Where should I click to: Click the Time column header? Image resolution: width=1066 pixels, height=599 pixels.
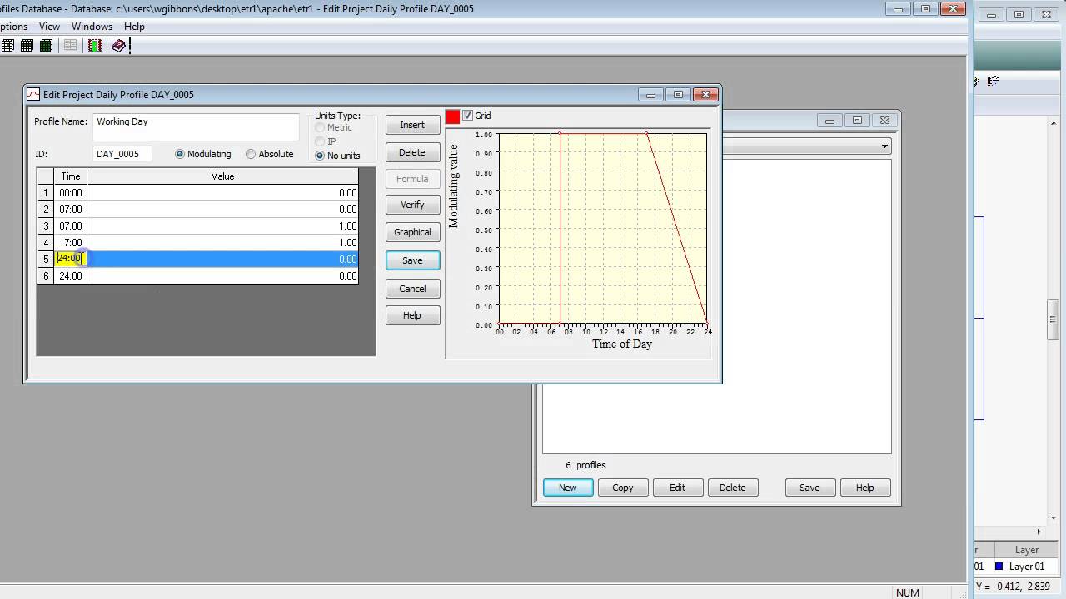tap(71, 176)
